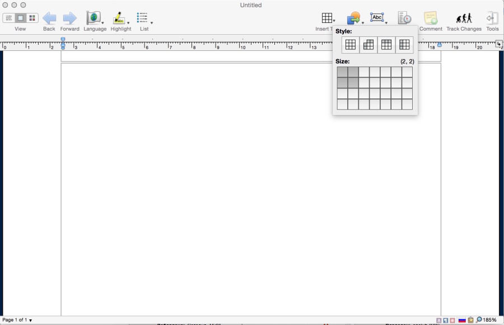Switch to draft view mode (leftmost)
504x325 pixels.
[x=8, y=18]
